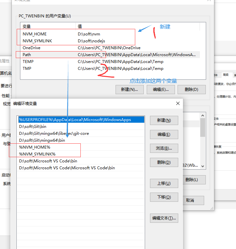Select the NVM_HOME variable row
The width and height of the screenshot is (236, 249).
pyautogui.click(x=110, y=34)
